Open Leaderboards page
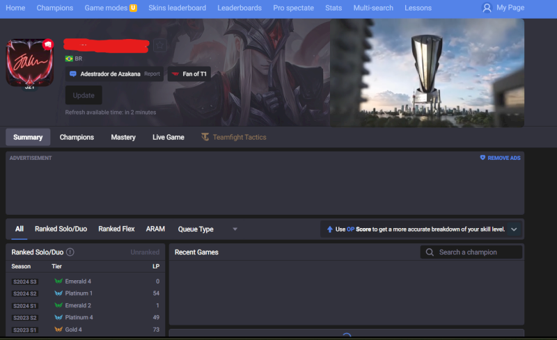Image resolution: width=557 pixels, height=340 pixels. (240, 8)
